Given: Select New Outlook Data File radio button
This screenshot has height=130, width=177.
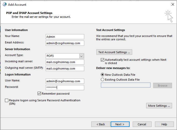Looking at the screenshot, I should (x=103, y=75).
